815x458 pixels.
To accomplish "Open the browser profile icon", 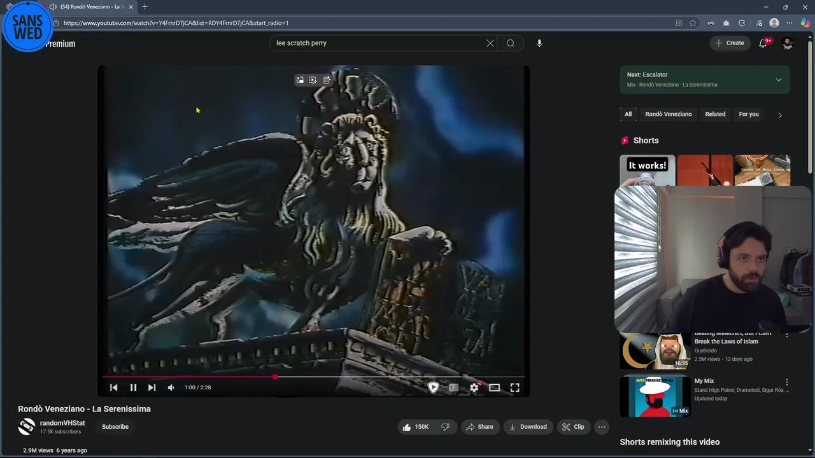I will pos(774,23).
